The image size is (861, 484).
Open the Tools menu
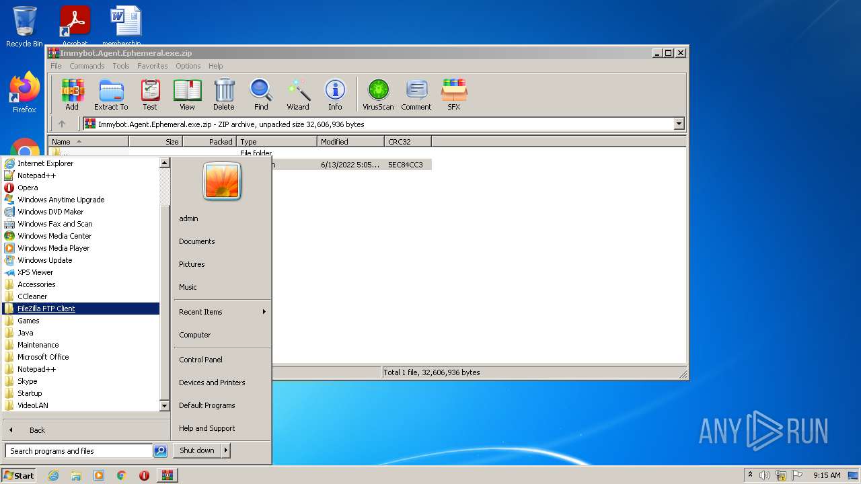click(121, 66)
